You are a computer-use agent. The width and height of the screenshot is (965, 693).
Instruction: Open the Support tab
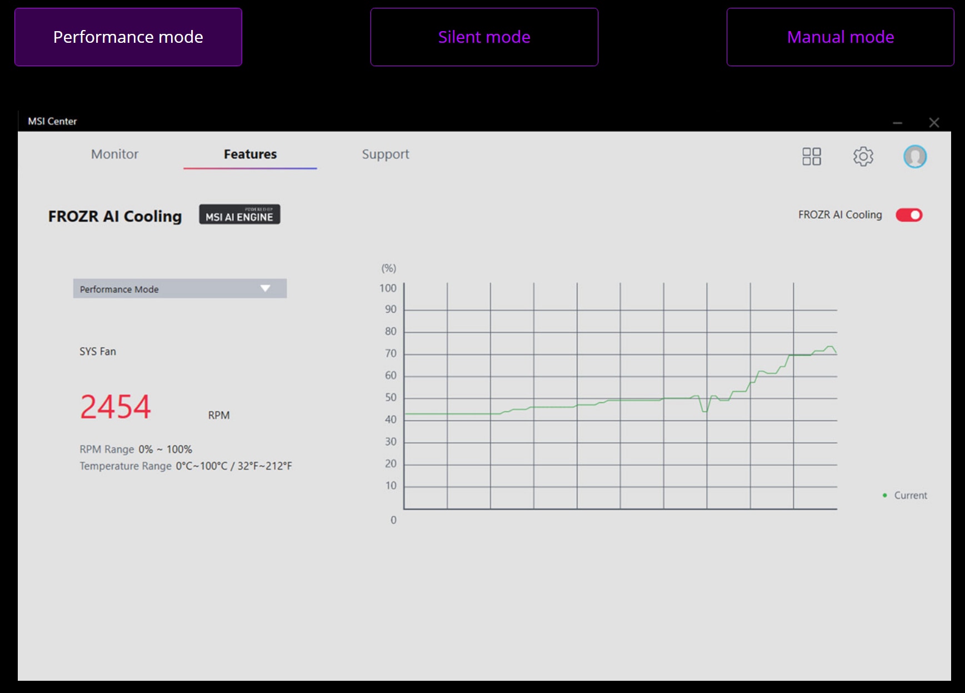coord(385,154)
